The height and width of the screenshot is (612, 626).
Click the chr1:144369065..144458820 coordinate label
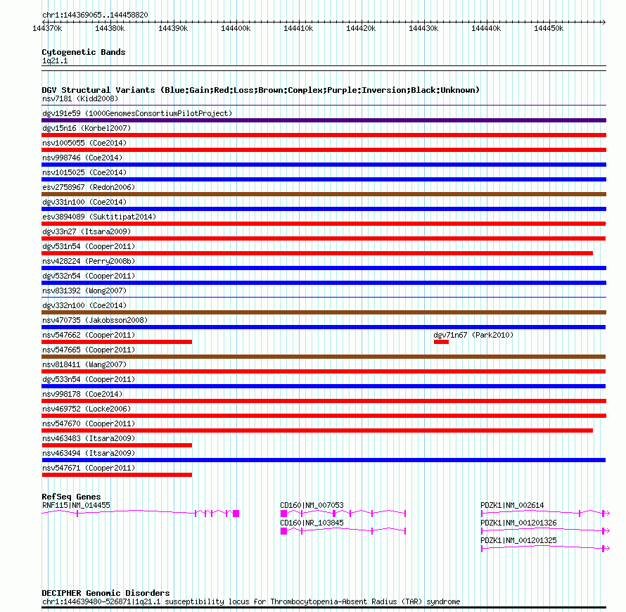(x=95, y=15)
